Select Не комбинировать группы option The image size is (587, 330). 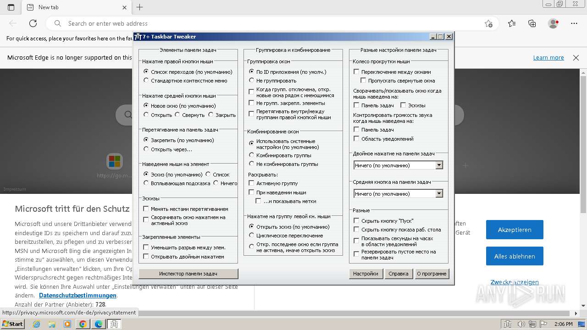pyautogui.click(x=283, y=164)
